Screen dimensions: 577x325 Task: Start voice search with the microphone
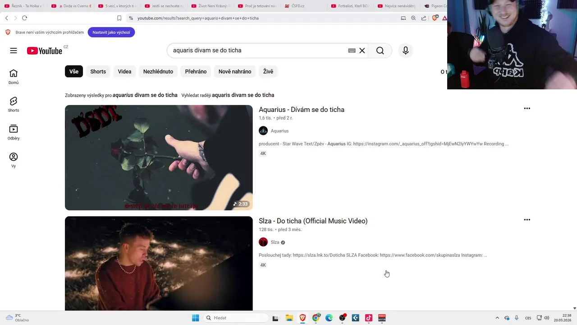[x=406, y=51]
